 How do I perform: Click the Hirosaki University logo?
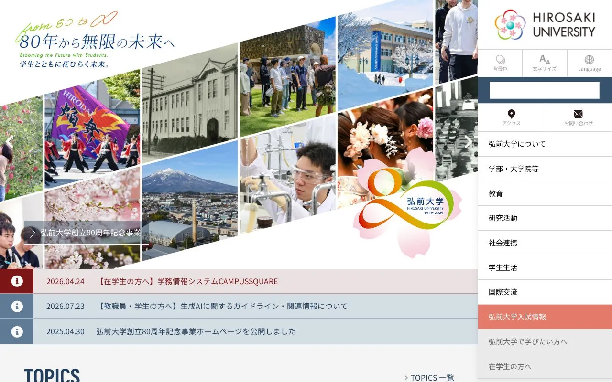click(545, 25)
